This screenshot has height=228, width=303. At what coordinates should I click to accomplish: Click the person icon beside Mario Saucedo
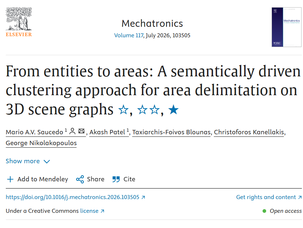pos(72,131)
